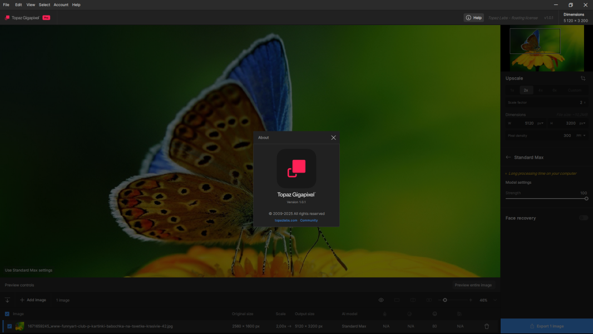
Task: Uncheck the select-all Image header checkbox
Action: [x=7, y=314]
